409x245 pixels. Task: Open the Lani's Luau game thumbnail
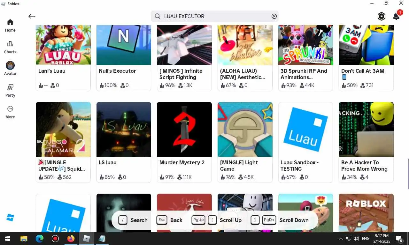point(63,45)
